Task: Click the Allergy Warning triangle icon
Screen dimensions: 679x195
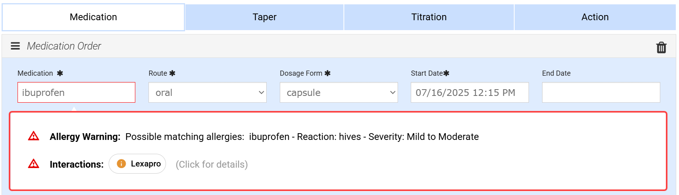Action: click(x=34, y=136)
